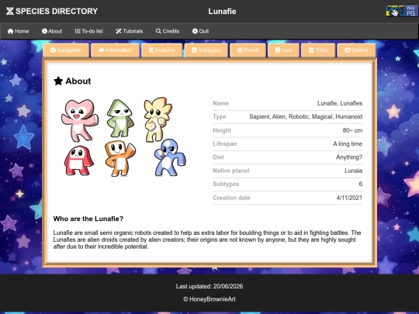419x314 pixels.
Task: Open the Home menu item
Action: [x=18, y=31]
